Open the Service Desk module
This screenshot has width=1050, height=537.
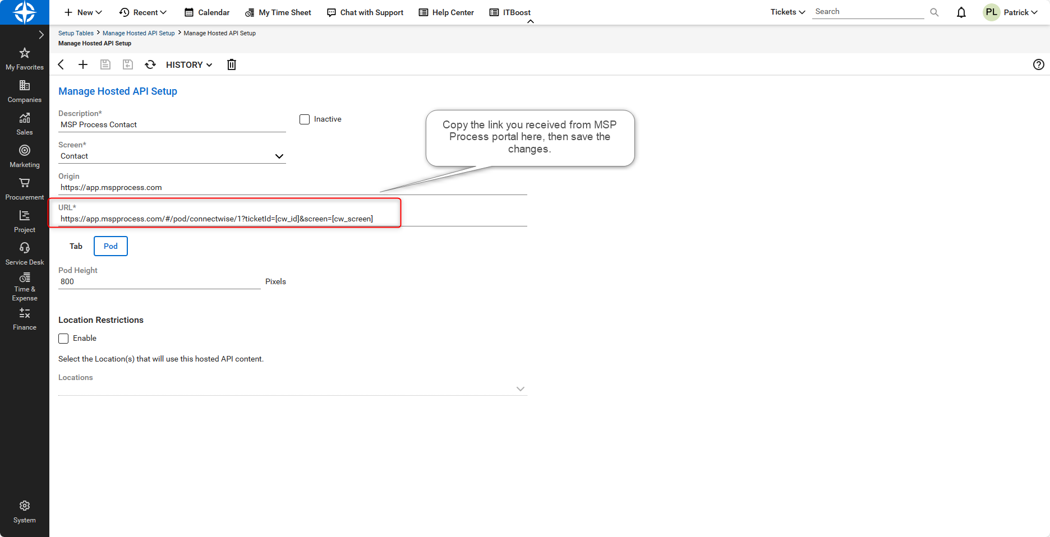[x=25, y=254]
